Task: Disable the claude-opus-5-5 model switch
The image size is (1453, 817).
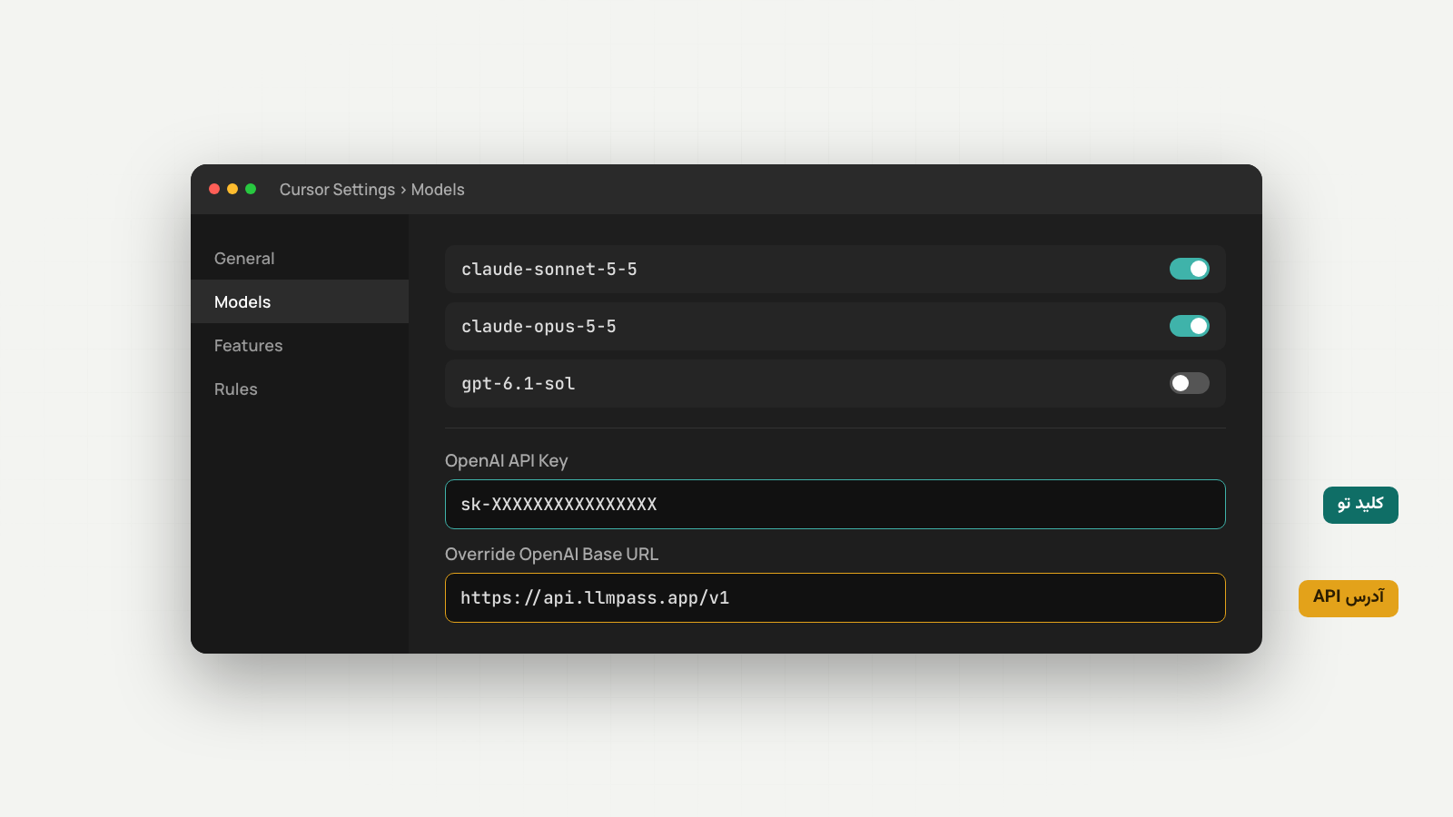Action: pyautogui.click(x=1189, y=326)
